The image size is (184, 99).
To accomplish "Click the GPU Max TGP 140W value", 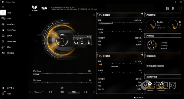I will (x=139, y=89).
